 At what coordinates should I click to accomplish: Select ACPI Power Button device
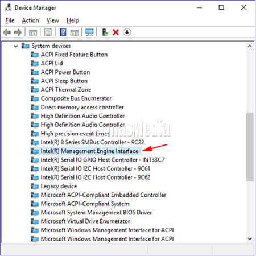click(65, 72)
